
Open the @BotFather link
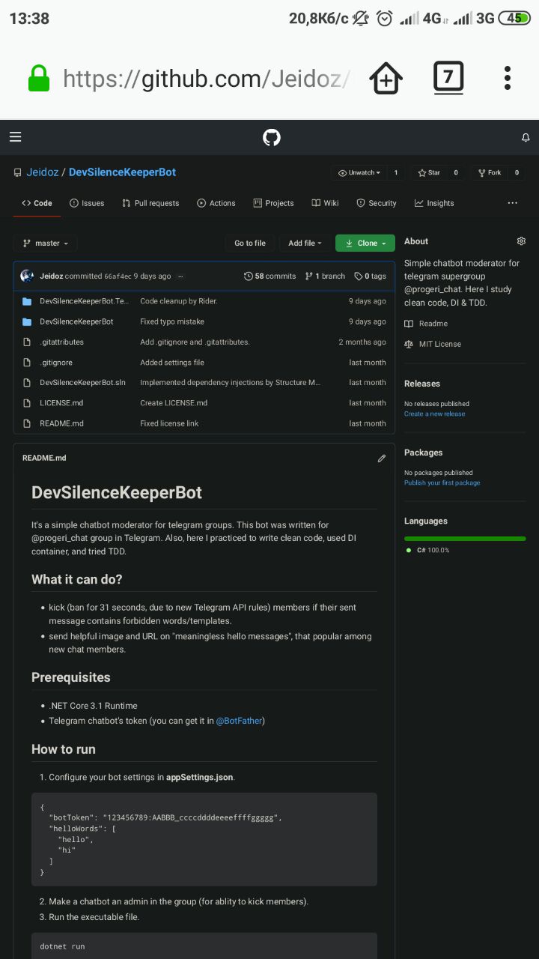click(x=239, y=721)
